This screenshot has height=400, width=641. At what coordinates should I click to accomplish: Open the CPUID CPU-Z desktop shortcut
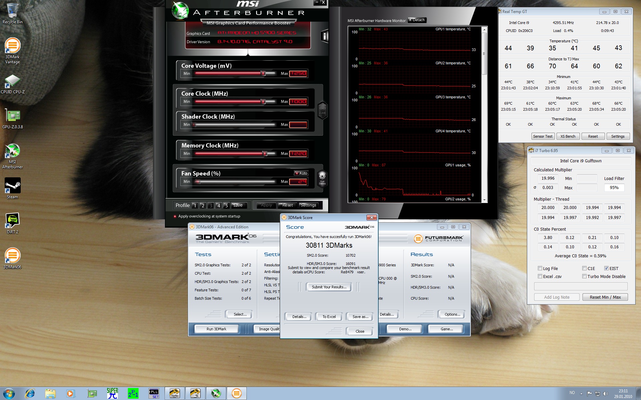12,84
